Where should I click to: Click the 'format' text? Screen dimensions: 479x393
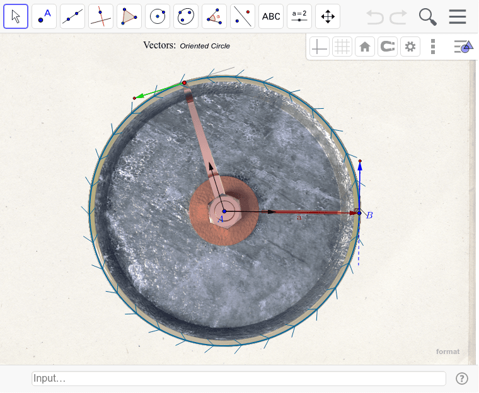447,351
